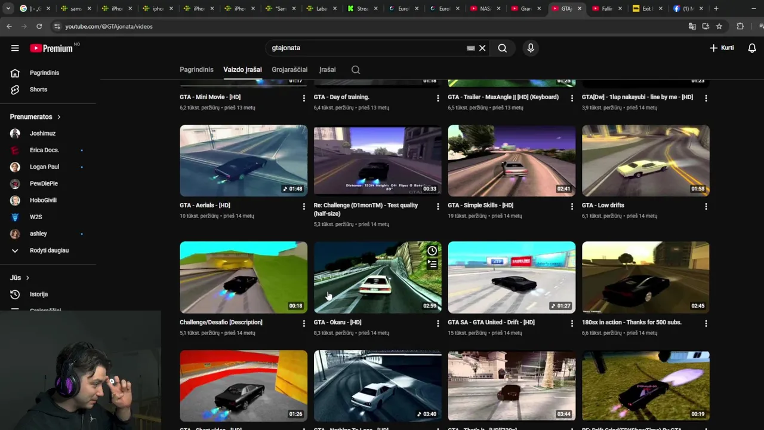Switch to the Įrašai tab

[x=327, y=70]
